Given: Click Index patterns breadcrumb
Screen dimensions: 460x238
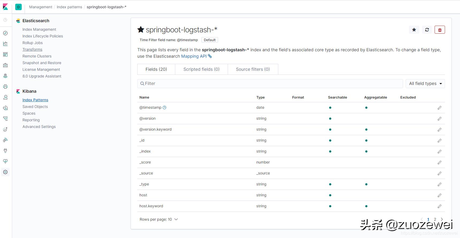Looking at the screenshot, I should tap(69, 7).
